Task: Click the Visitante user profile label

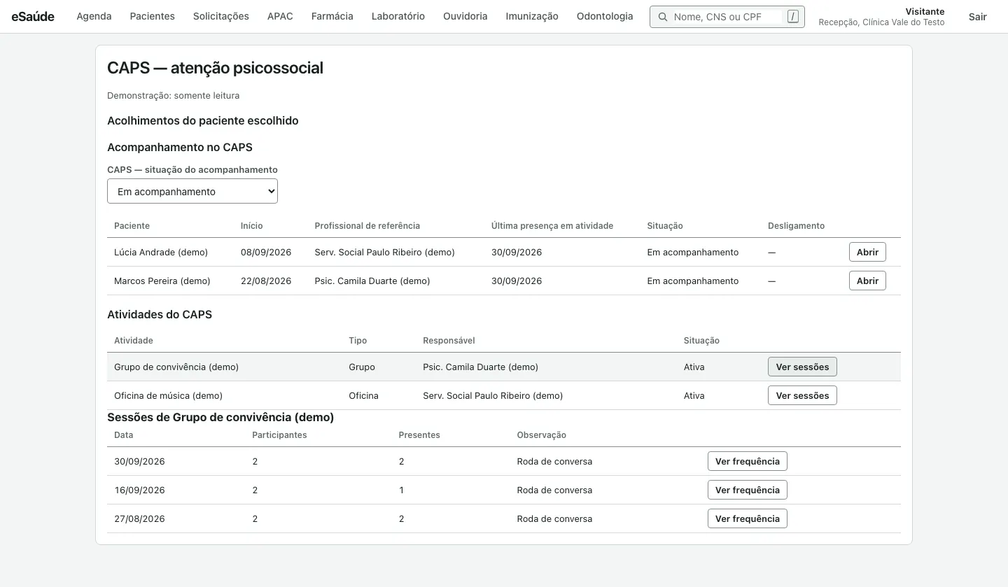Action: pyautogui.click(x=925, y=11)
